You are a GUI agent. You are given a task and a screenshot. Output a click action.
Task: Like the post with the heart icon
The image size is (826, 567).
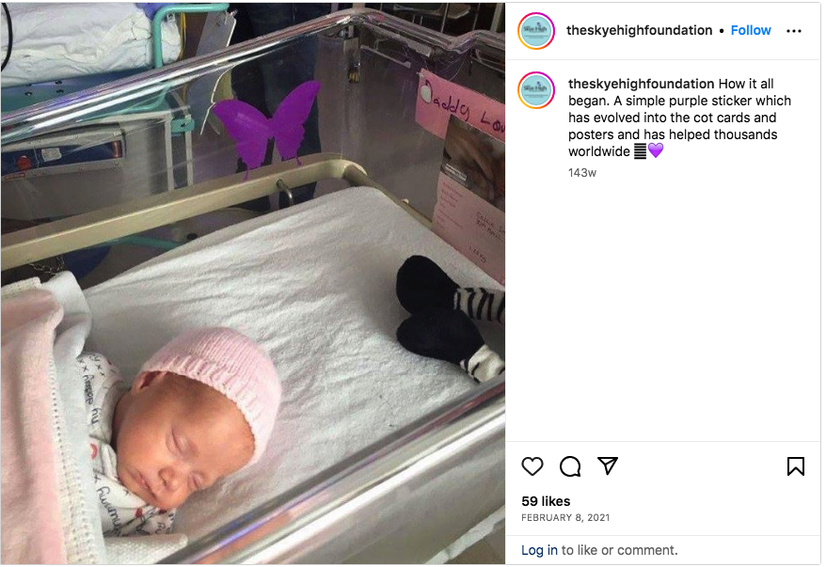532,466
